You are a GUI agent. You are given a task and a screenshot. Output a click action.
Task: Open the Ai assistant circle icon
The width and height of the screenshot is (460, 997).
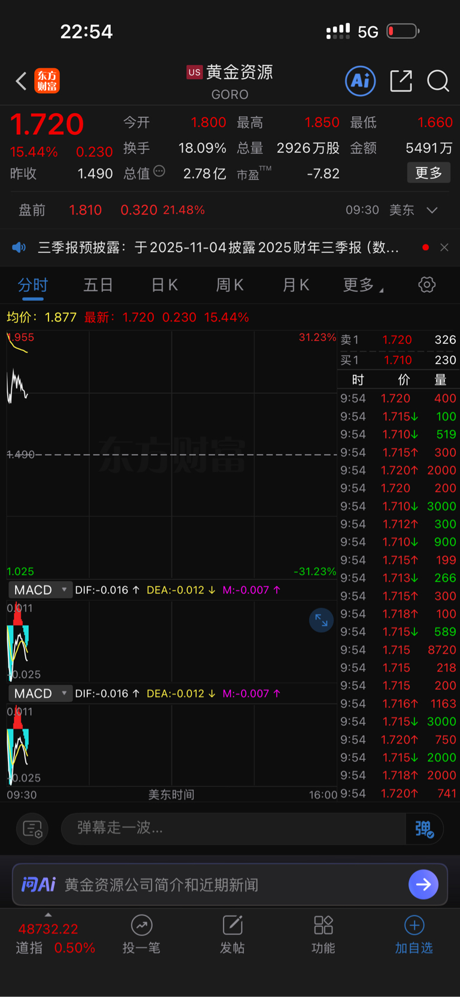click(x=361, y=81)
